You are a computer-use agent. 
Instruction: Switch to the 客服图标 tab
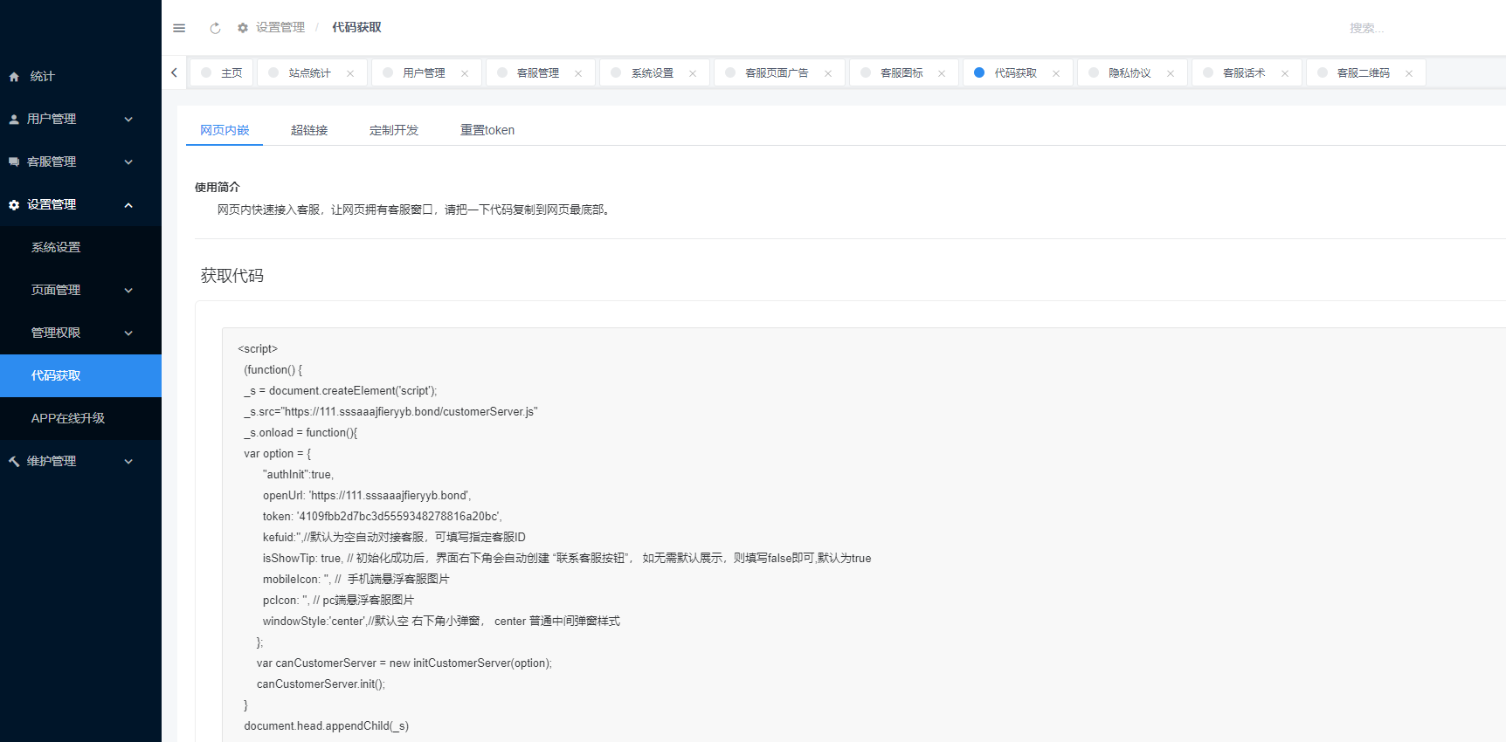903,72
